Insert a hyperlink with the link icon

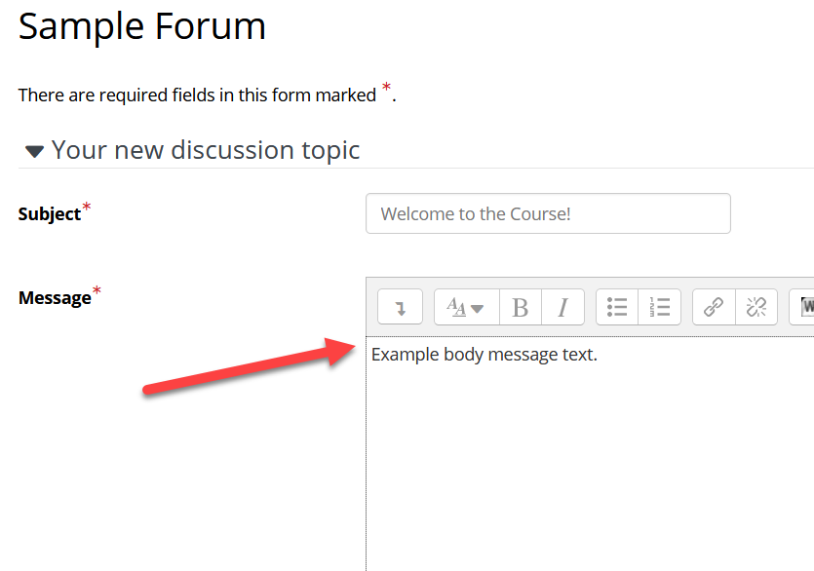point(714,307)
